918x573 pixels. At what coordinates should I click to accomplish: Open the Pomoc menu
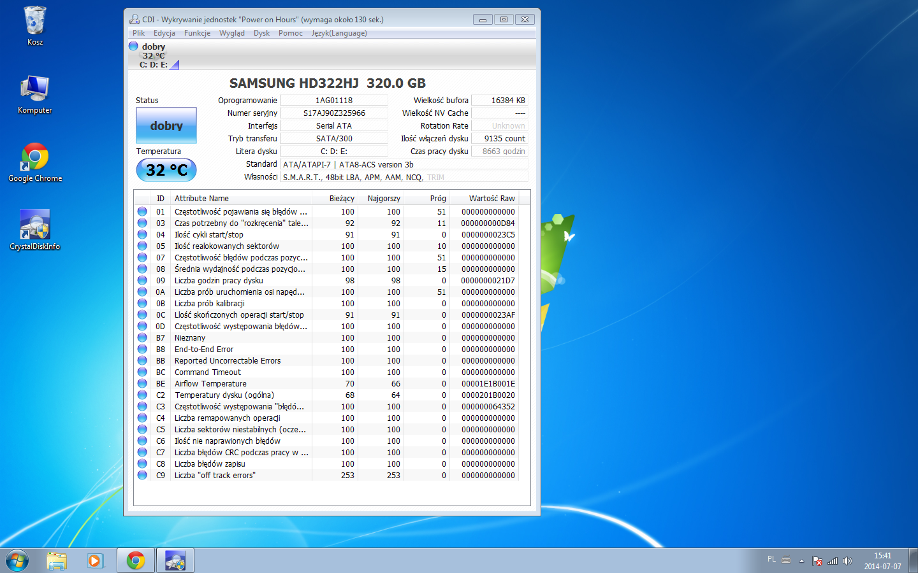(x=291, y=33)
